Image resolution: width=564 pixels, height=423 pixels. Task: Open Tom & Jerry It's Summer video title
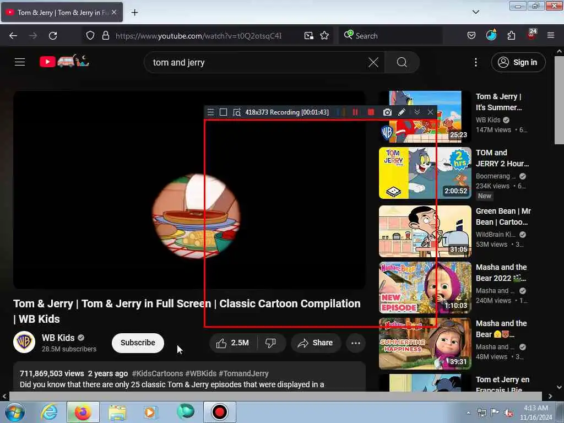click(x=499, y=102)
